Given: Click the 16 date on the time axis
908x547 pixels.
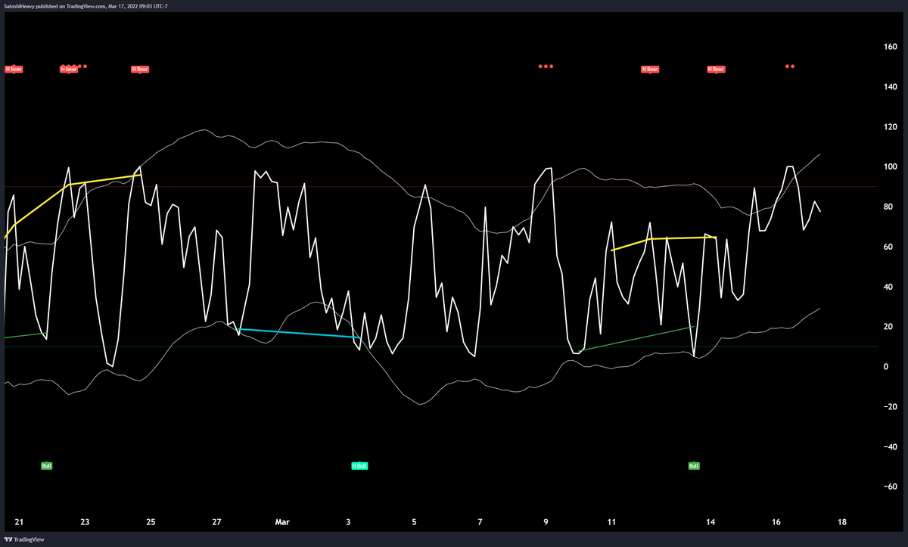Looking at the screenshot, I should [x=776, y=522].
